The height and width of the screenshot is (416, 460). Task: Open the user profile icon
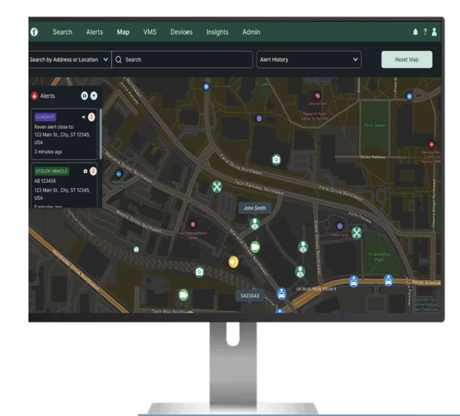(x=434, y=32)
